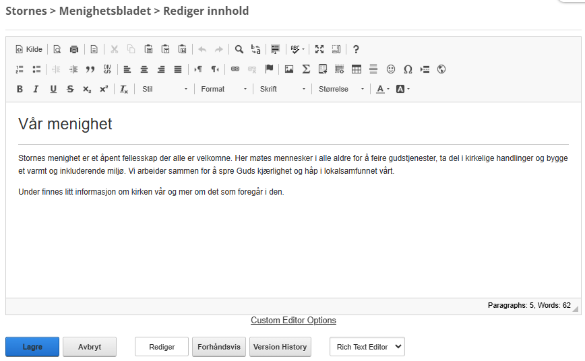Click the Lagre button
This screenshot has height=361, width=585.
(32, 347)
